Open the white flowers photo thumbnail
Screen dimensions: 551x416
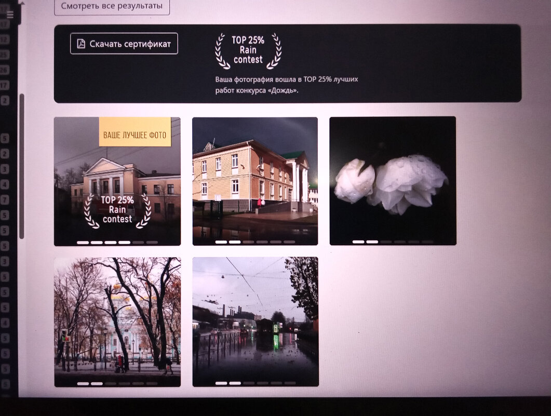pos(393,177)
